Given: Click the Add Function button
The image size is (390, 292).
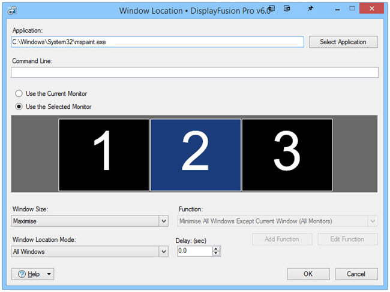Looking at the screenshot, I should pos(282,239).
